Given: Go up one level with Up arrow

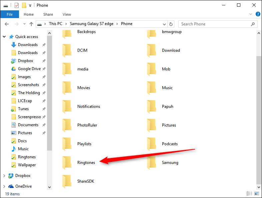Looking at the screenshot, I should click(31, 24).
